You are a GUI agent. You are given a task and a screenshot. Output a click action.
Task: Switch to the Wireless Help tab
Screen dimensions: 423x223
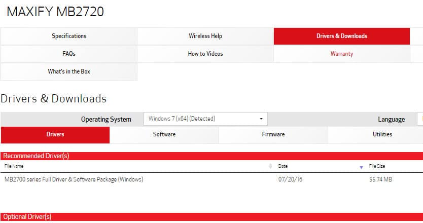coord(205,36)
